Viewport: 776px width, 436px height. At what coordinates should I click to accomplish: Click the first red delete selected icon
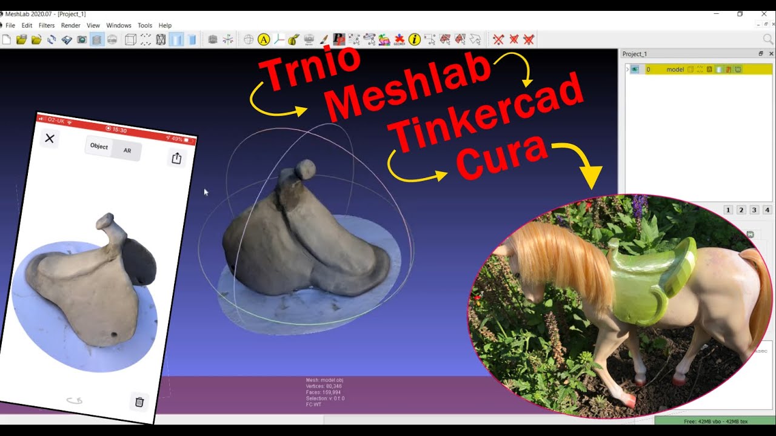[498, 40]
